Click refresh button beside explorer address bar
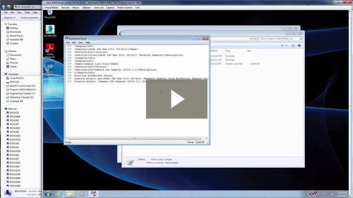This screenshot has height=198, width=353. pos(255,39)
